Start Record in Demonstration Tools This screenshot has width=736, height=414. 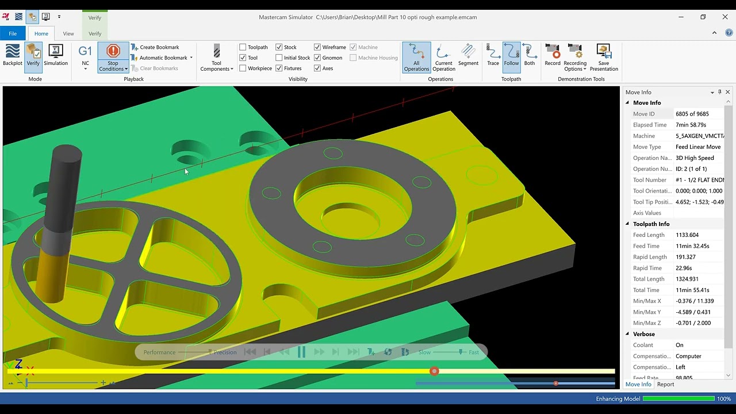click(x=553, y=56)
